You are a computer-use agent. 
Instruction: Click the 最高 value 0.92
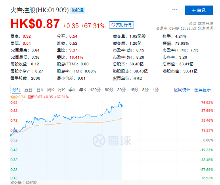click(x=27, y=36)
